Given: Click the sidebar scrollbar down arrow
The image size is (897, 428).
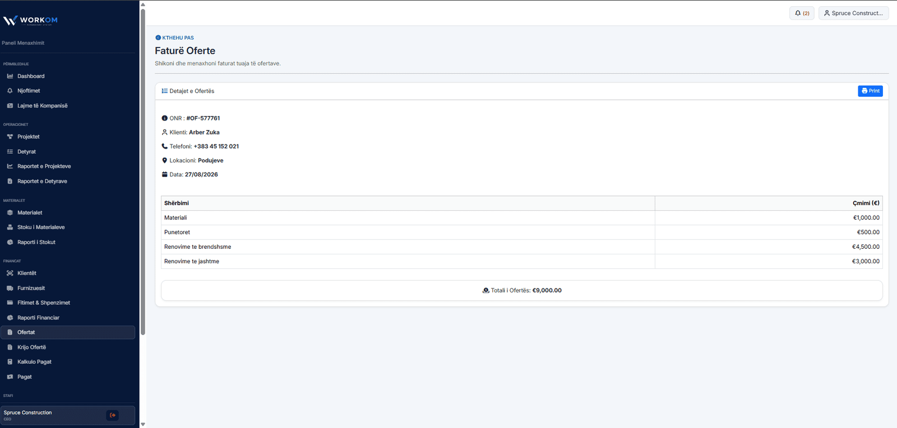Looking at the screenshot, I should [x=143, y=424].
